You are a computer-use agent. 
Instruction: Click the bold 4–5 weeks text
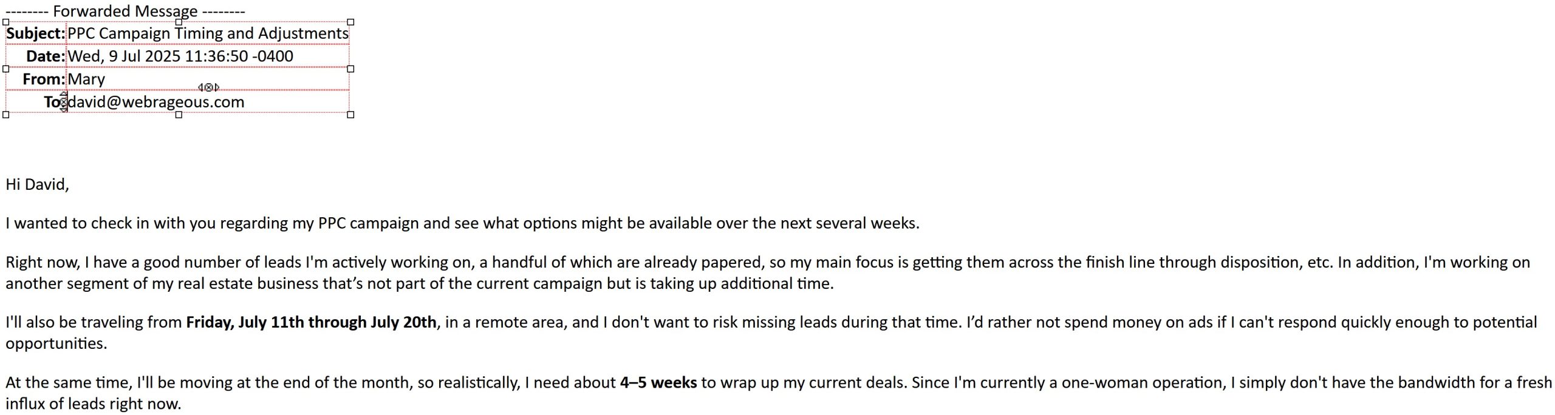[x=658, y=383]
